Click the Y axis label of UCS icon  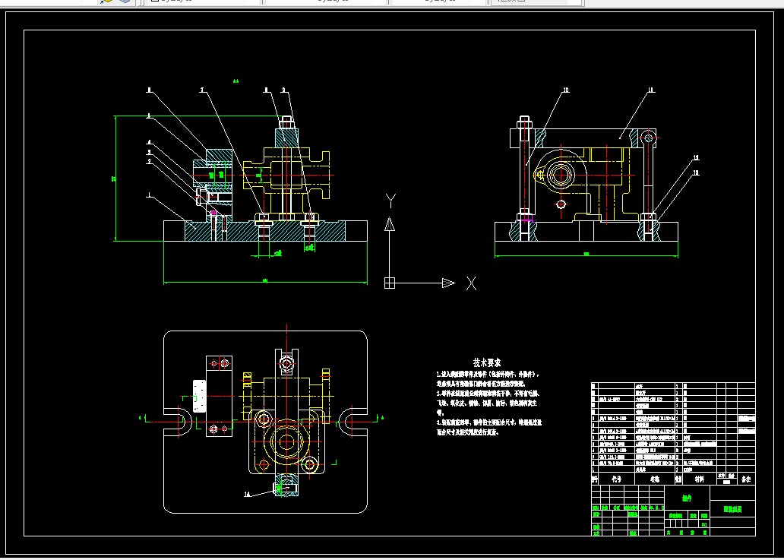coord(390,201)
